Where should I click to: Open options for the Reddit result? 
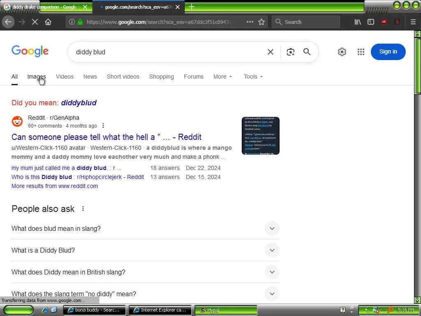103,126
